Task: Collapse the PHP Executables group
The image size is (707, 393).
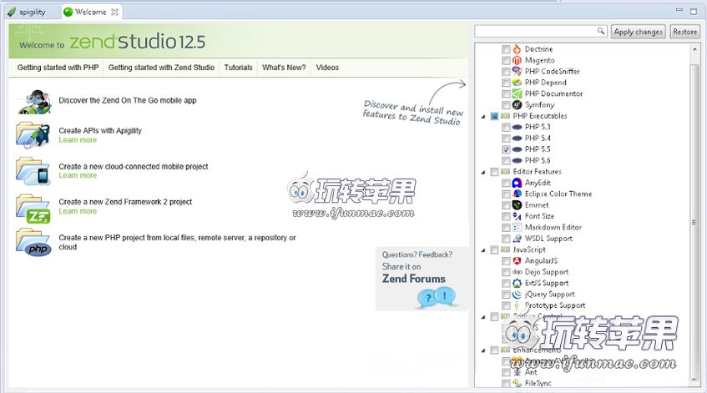Action: [x=483, y=117]
